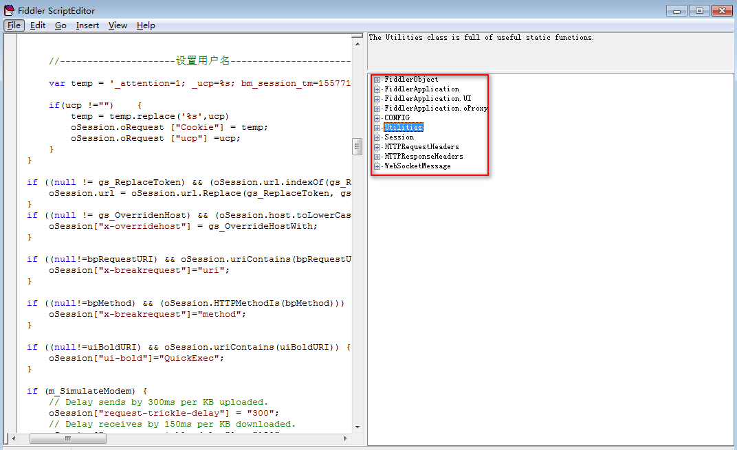The image size is (737, 450).
Task: Maximize the ScriptEditor window
Action: (x=699, y=11)
